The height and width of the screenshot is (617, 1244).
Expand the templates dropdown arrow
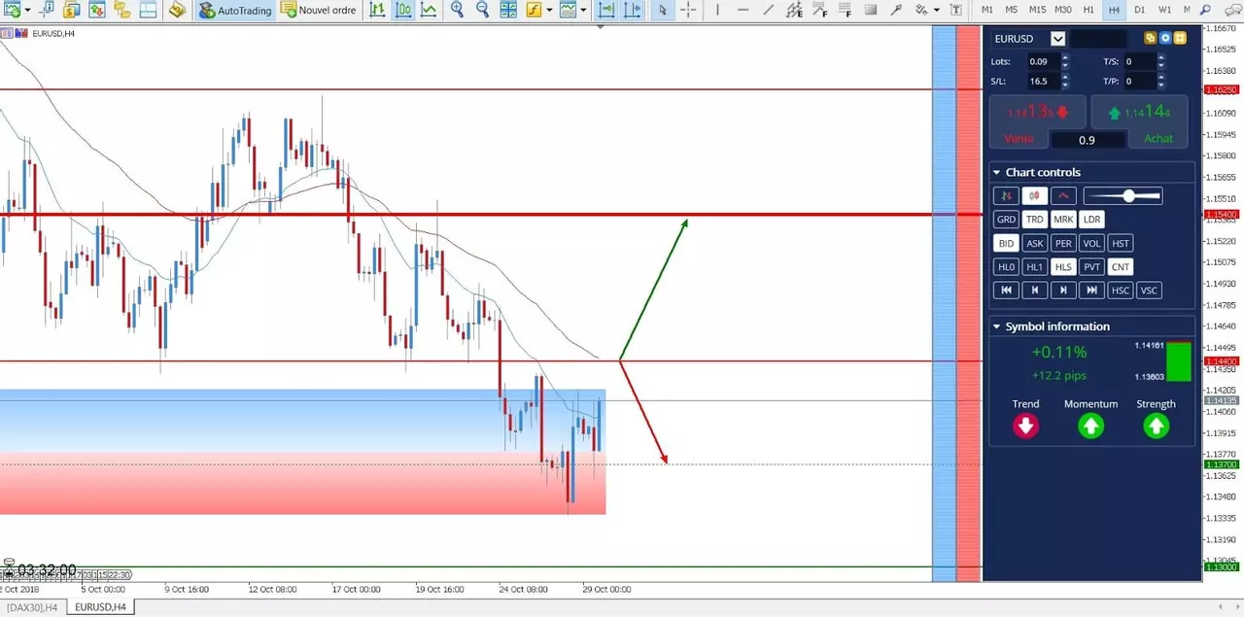tap(583, 10)
